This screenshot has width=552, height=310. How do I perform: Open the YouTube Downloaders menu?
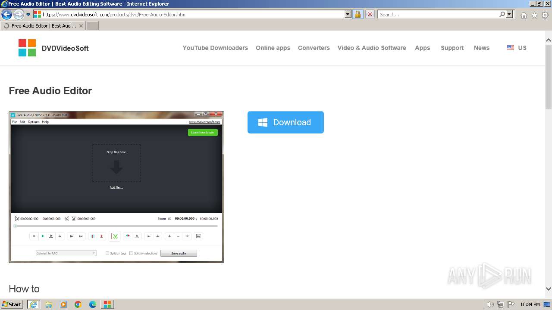(x=215, y=48)
